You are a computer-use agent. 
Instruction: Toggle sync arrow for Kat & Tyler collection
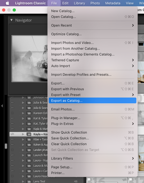[x=12, y=118]
